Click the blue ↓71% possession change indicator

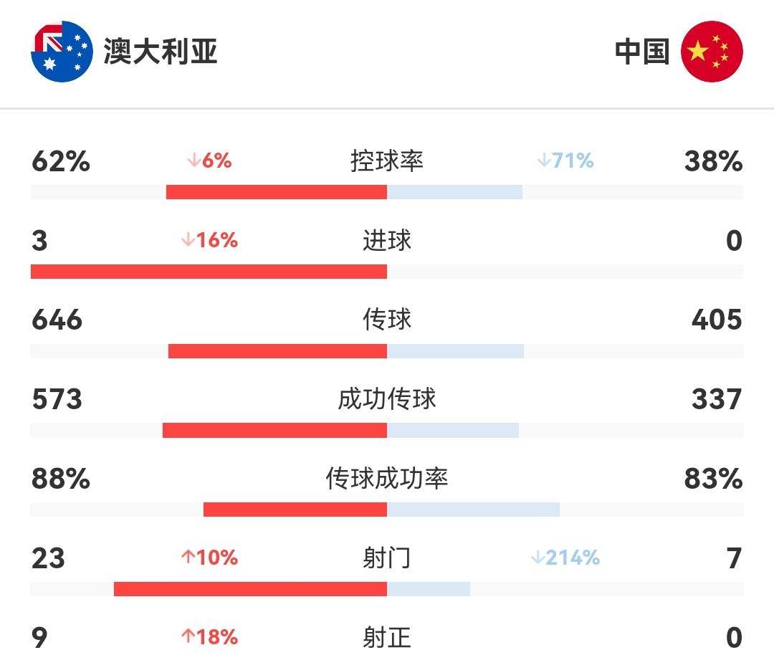(x=565, y=161)
